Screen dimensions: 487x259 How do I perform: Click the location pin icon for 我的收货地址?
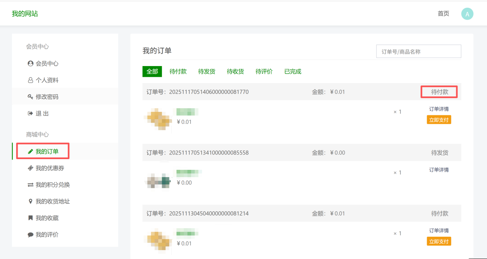click(30, 201)
